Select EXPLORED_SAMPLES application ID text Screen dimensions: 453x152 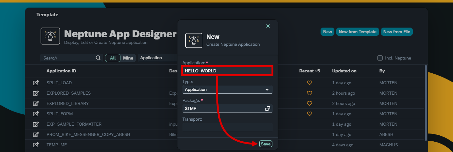[x=69, y=93]
